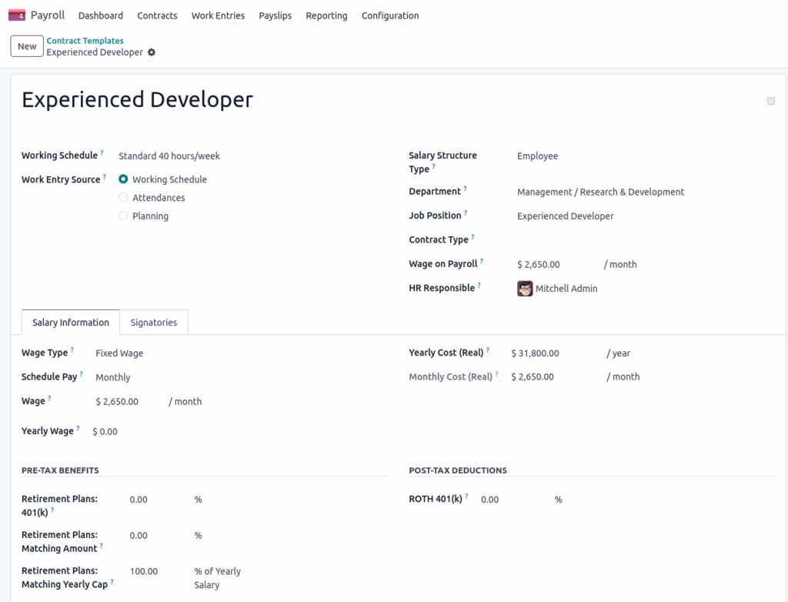Click the Payroll app name
This screenshot has width=788, height=602.
tap(48, 15)
